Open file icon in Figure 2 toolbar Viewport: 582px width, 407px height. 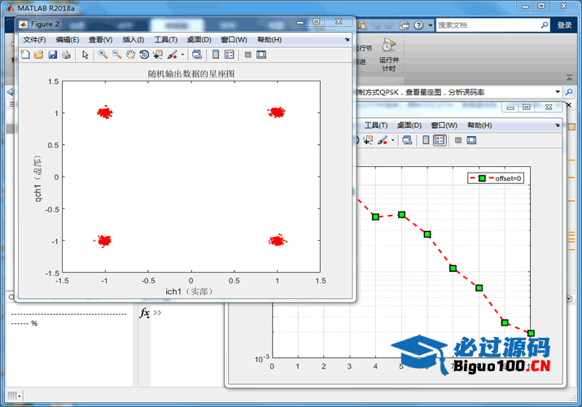click(x=38, y=55)
